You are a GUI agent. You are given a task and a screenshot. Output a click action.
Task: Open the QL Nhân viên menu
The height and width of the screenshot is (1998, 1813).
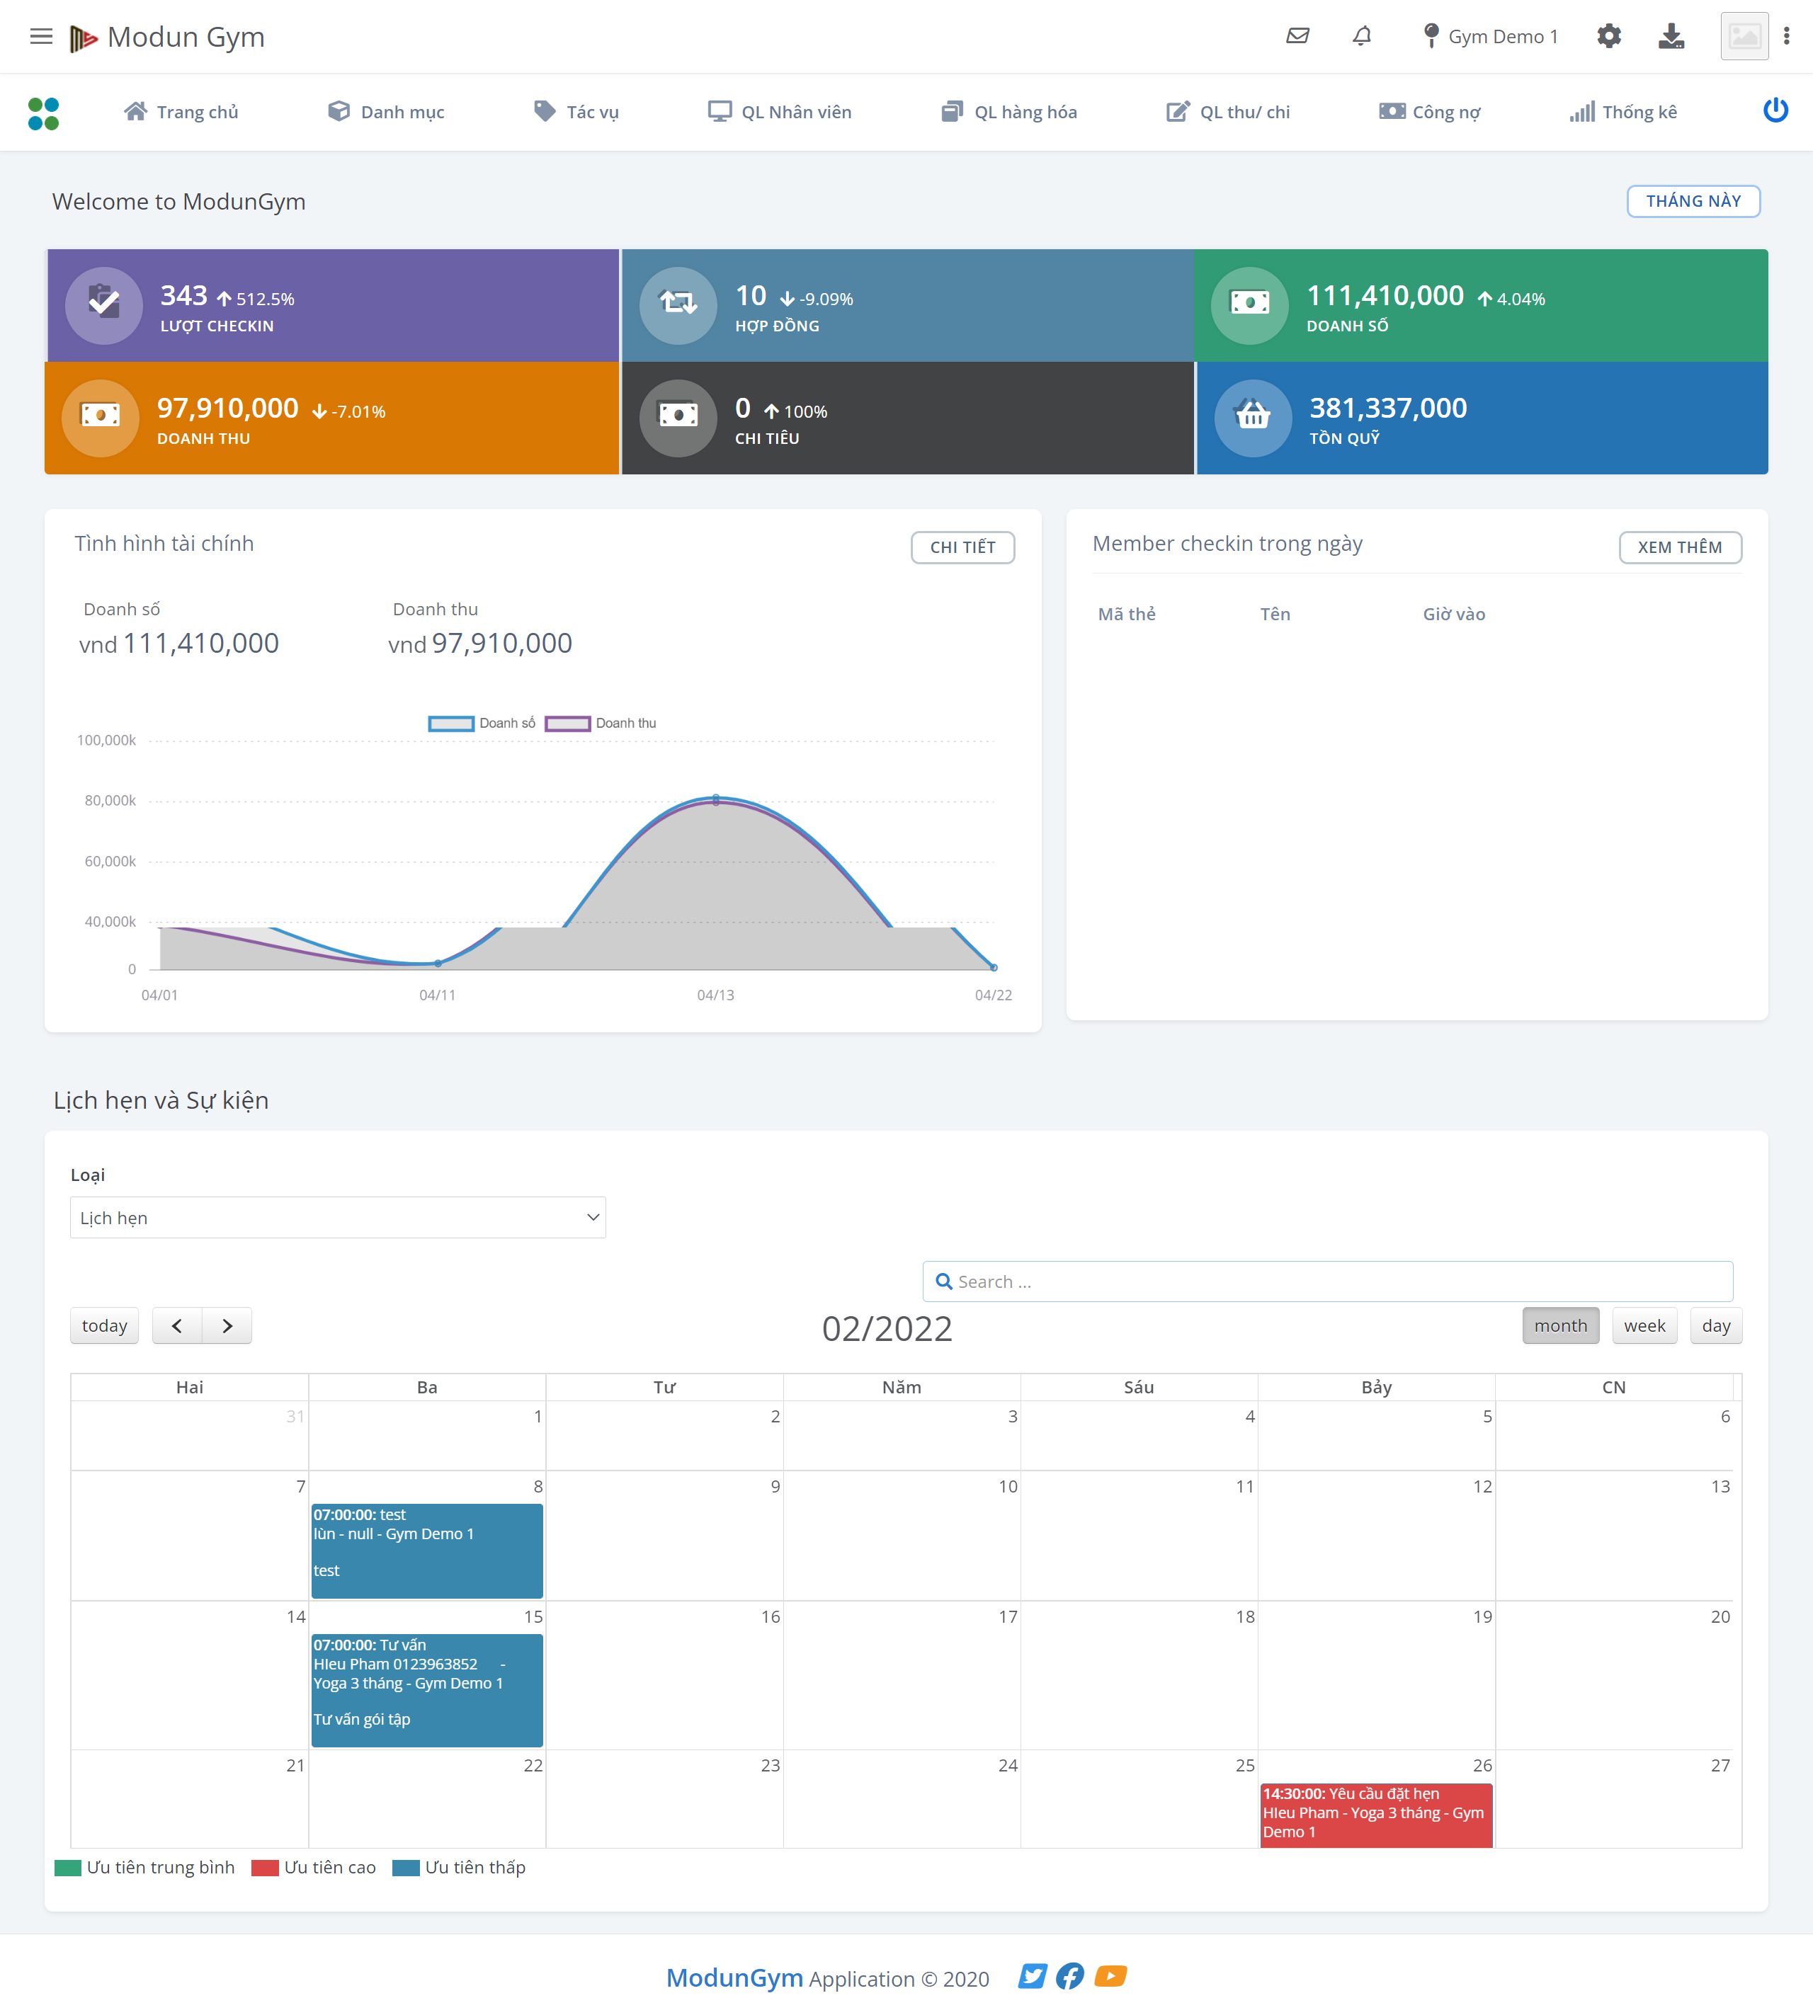[x=779, y=112]
